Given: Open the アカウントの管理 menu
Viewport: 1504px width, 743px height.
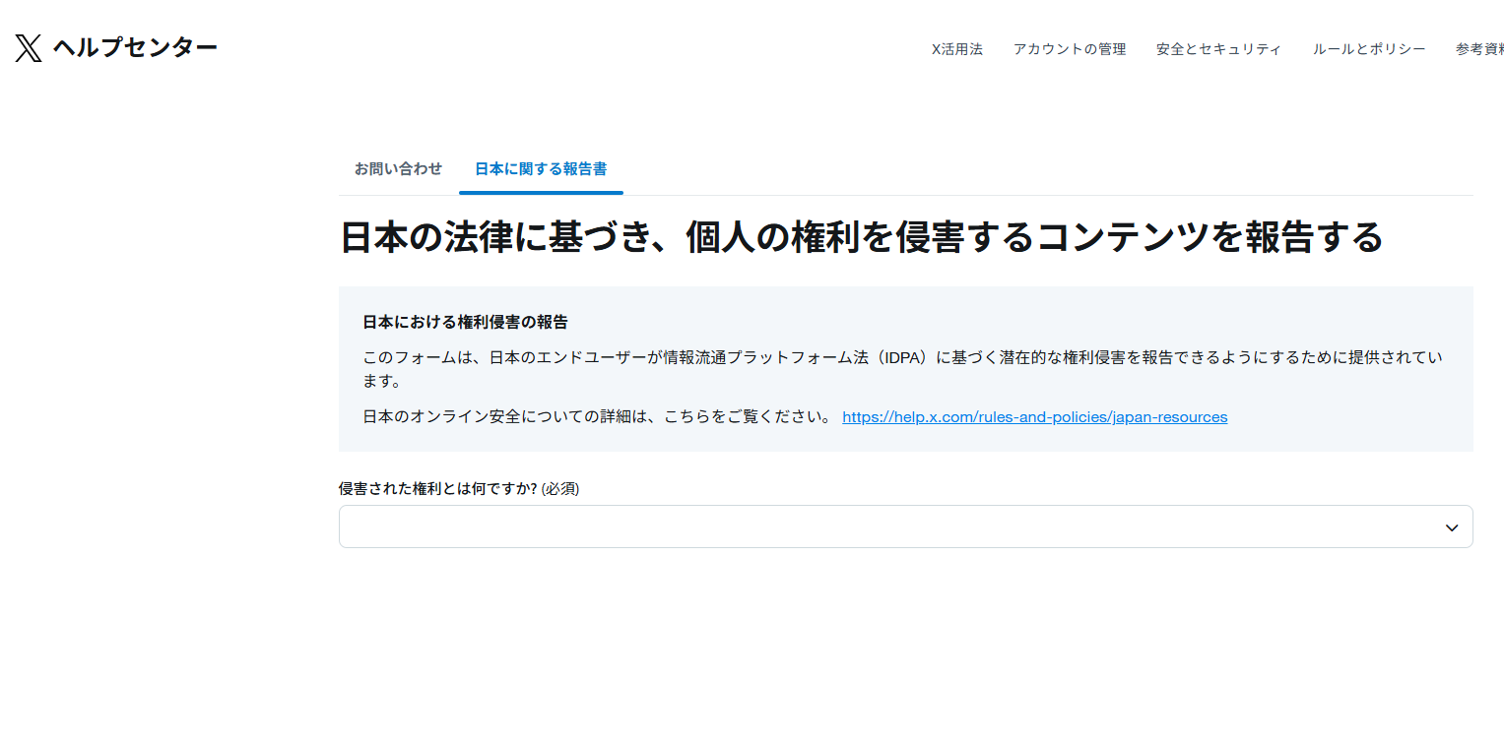Looking at the screenshot, I should (1069, 49).
